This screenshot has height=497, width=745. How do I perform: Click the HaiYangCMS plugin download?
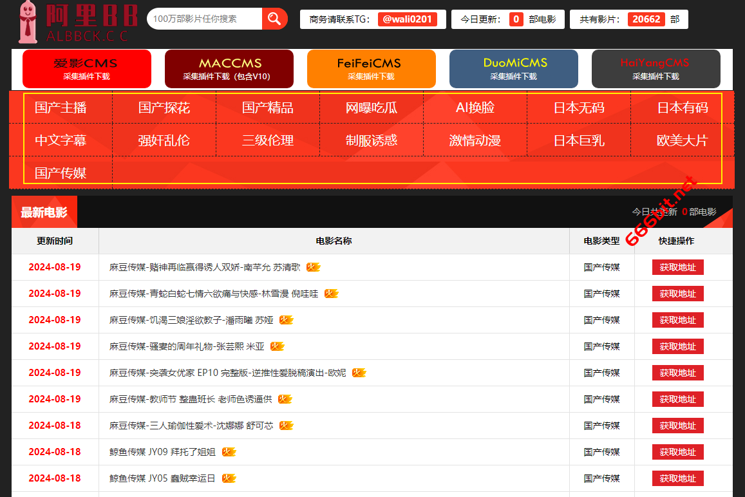coord(655,69)
